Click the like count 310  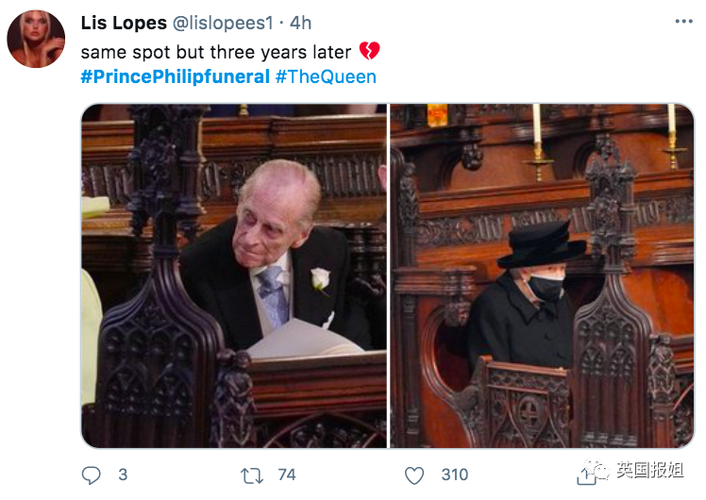455,475
